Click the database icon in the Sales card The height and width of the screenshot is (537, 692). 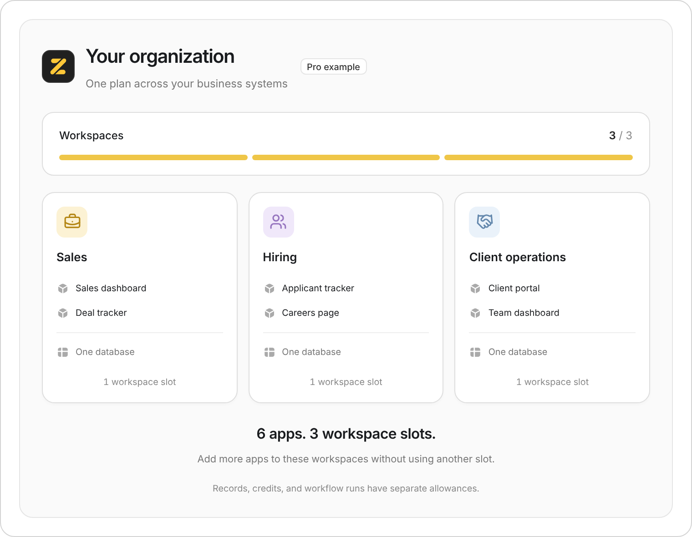(63, 352)
